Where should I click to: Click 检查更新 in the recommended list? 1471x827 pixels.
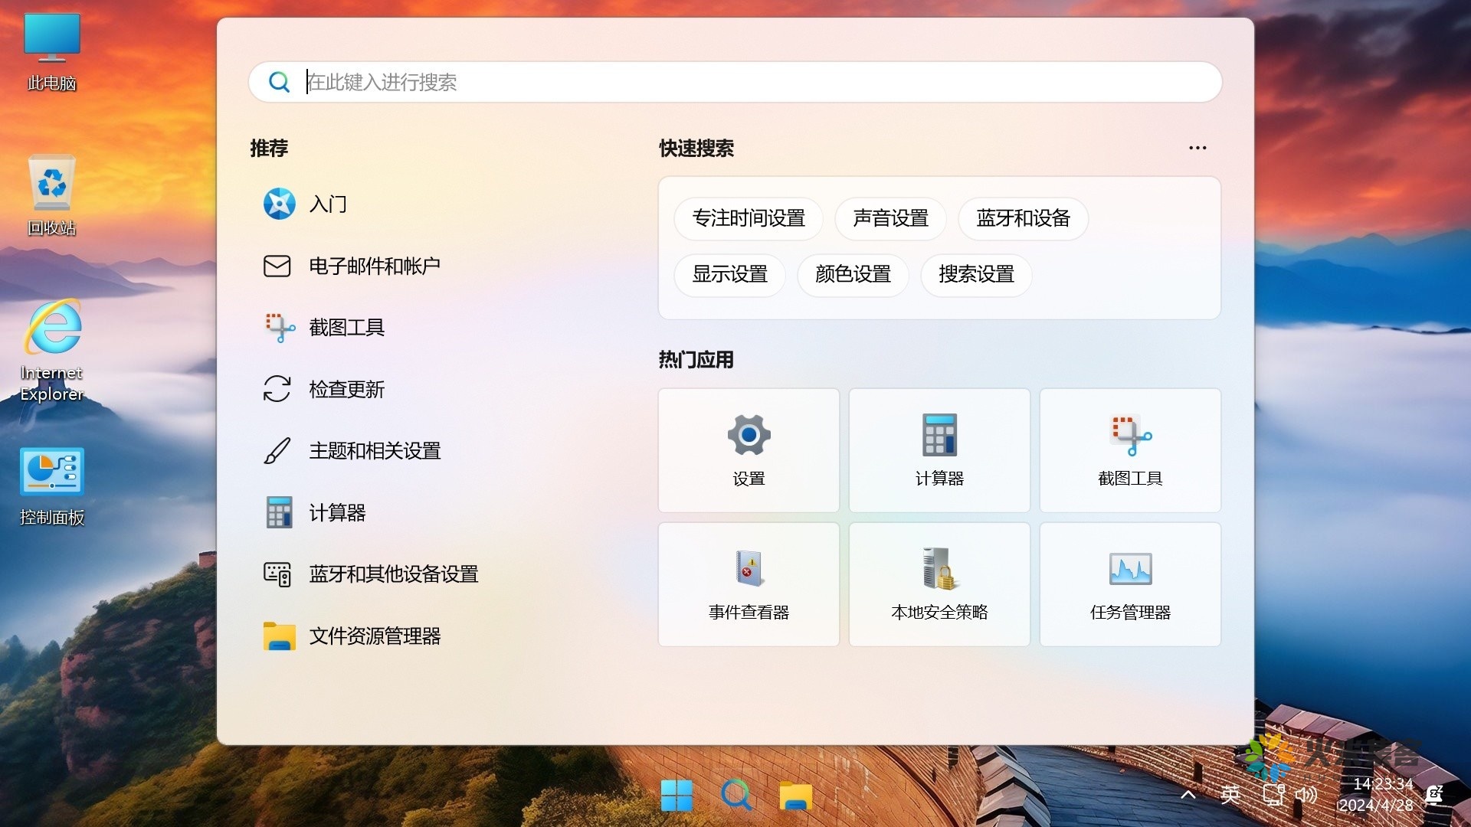point(347,389)
